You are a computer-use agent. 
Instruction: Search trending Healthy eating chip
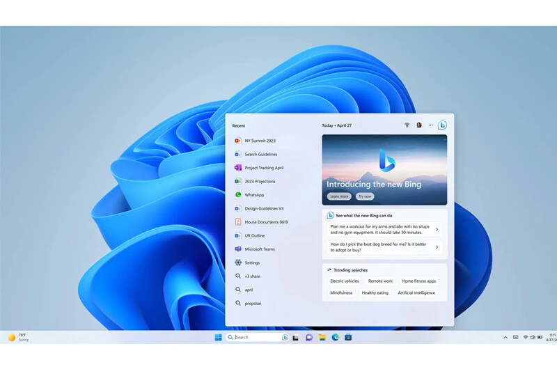pyautogui.click(x=375, y=292)
